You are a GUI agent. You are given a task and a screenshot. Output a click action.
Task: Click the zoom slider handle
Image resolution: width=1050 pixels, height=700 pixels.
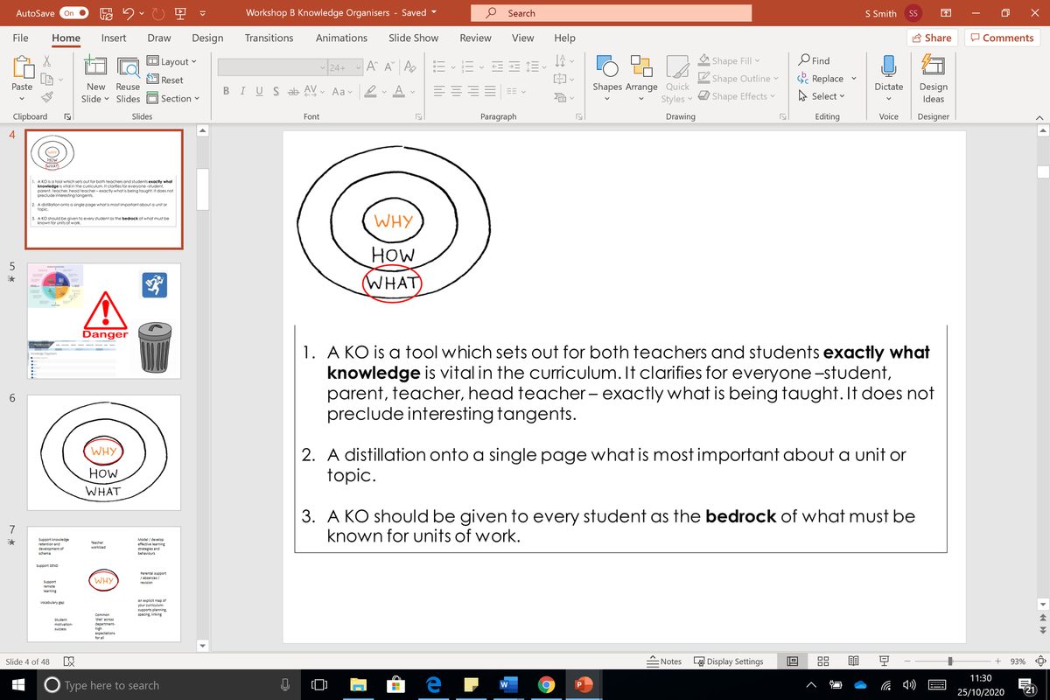click(x=950, y=661)
